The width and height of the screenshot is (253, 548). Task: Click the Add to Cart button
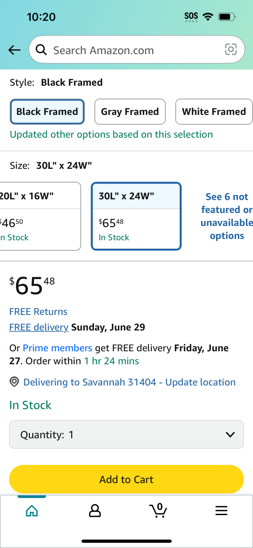tap(126, 480)
